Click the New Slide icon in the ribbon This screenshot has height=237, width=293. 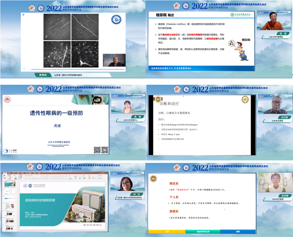(x=14, y=176)
